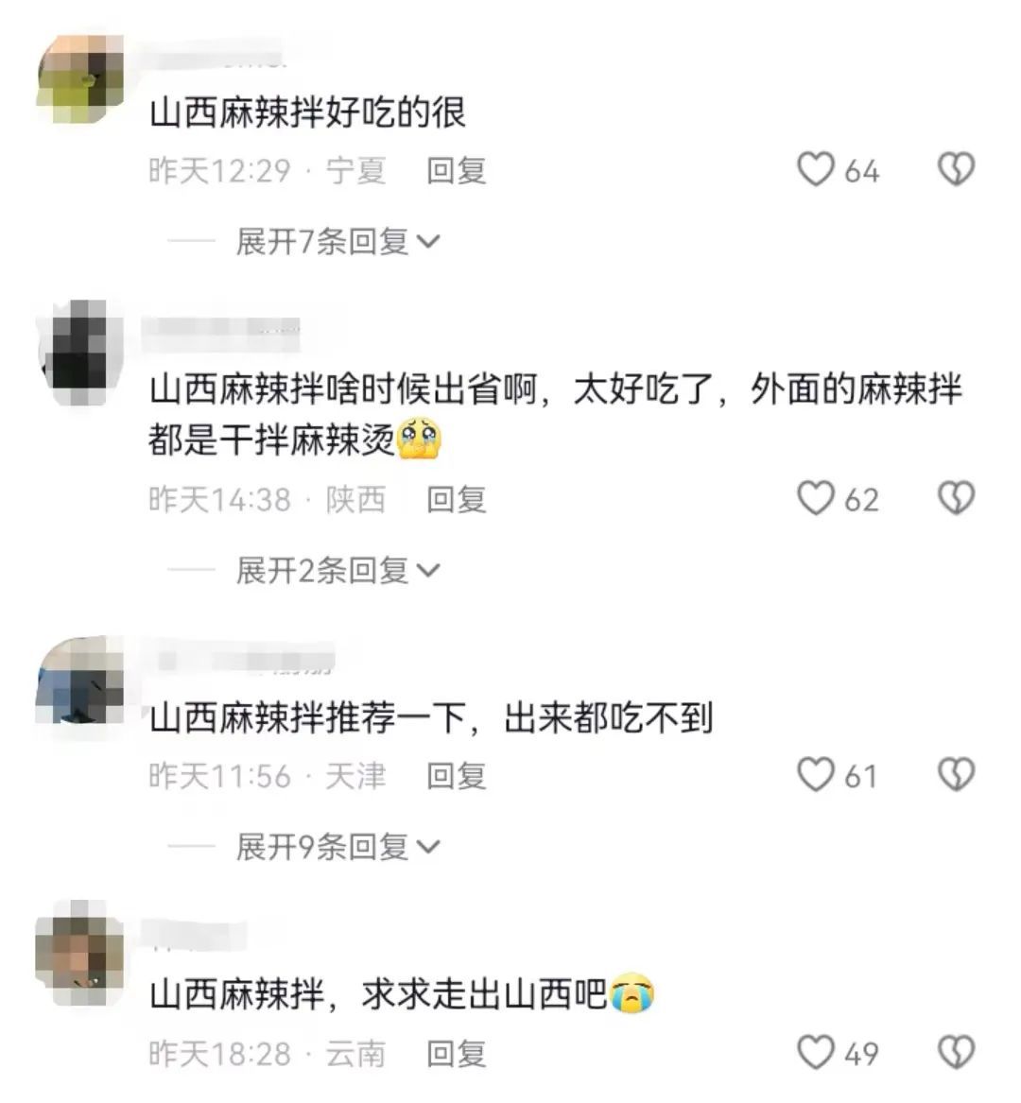The image size is (1021, 1103).
Task: Like the Tianjin comment with 61 likes
Action: [816, 775]
